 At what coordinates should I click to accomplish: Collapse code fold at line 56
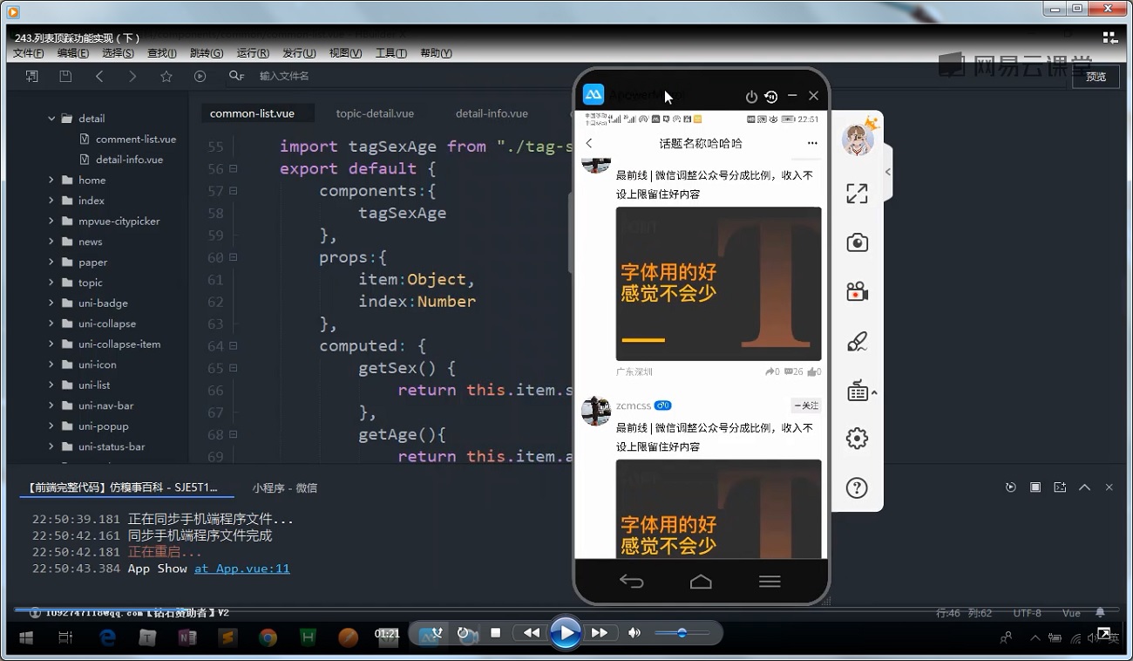tap(234, 169)
